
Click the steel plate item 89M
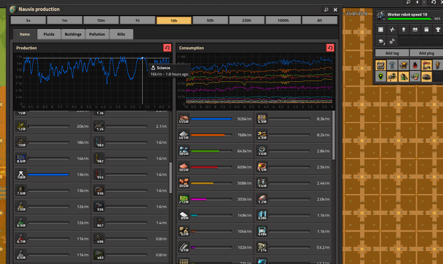(x=184, y=215)
